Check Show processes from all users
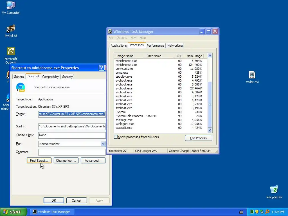Screen dimensions: 288x216 (x=116, y=137)
